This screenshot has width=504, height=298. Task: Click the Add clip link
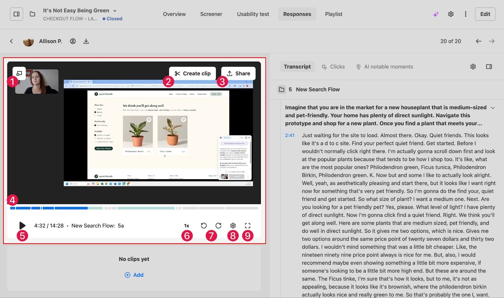point(134,275)
